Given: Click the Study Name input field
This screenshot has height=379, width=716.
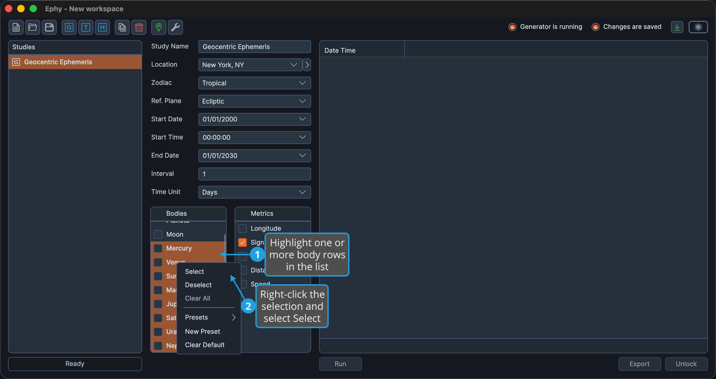Looking at the screenshot, I should tap(255, 47).
